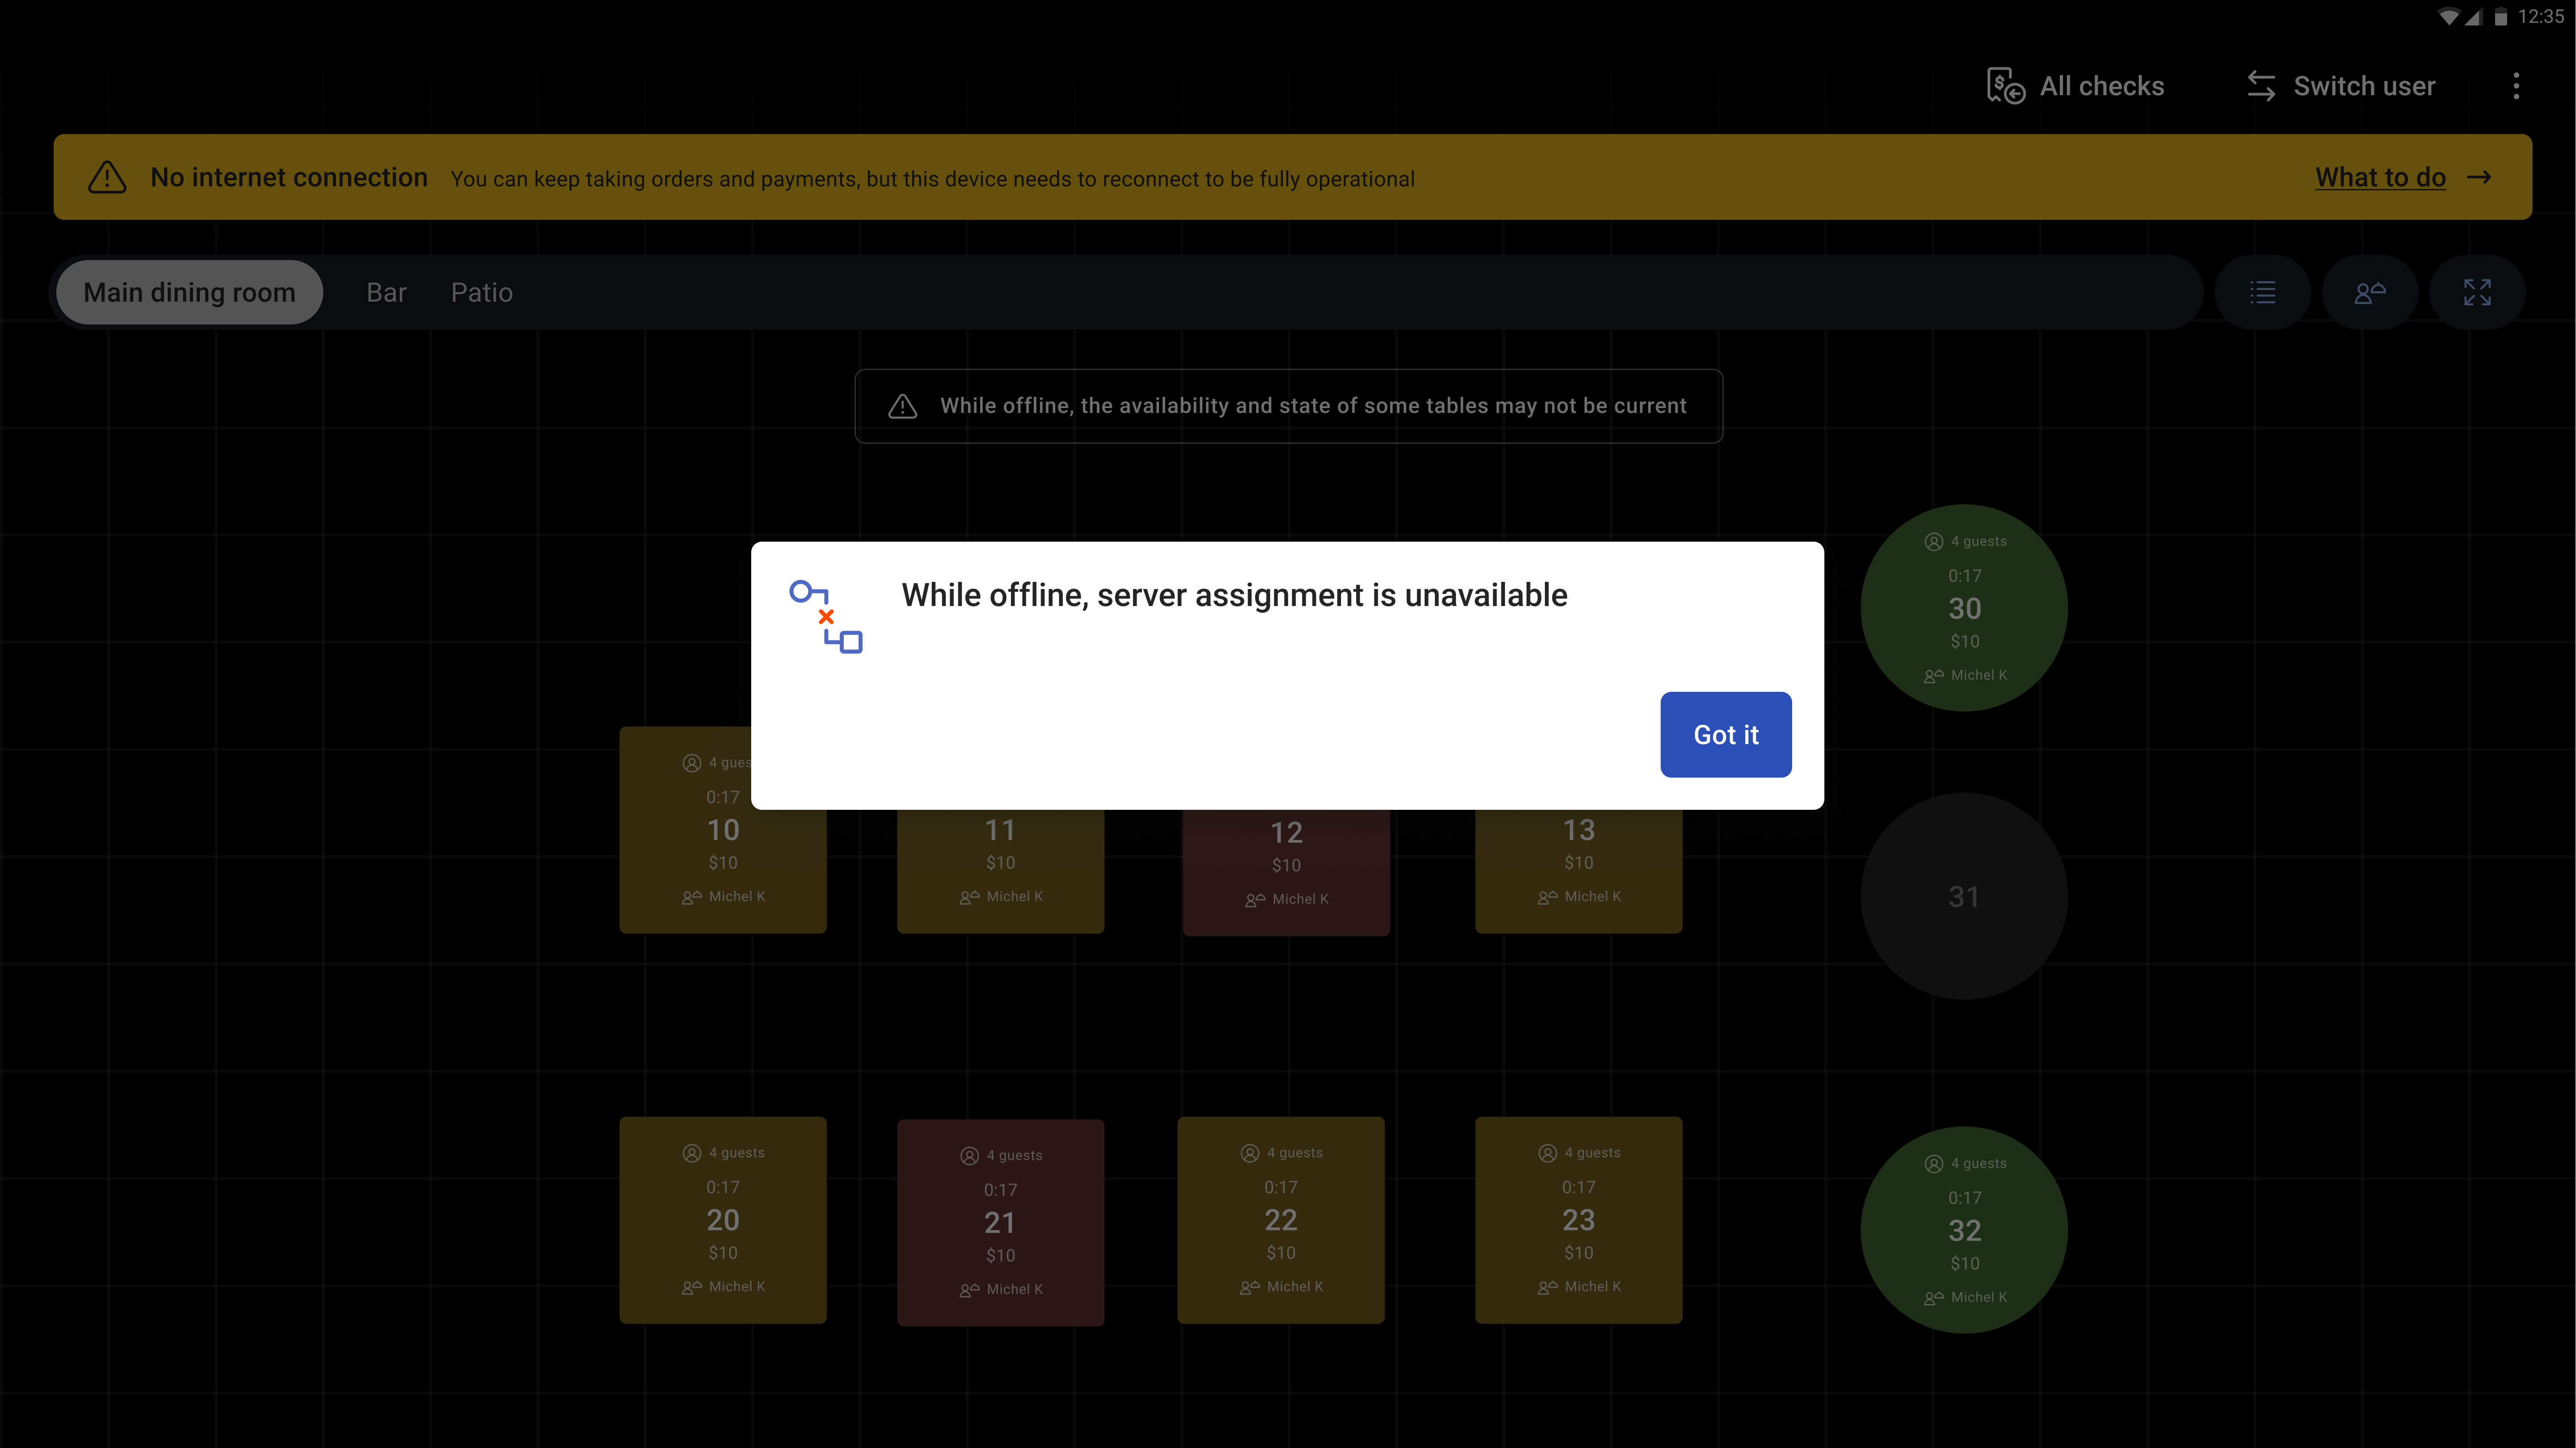Select empty round table 31
Viewport: 2576px width, 1448px height.
(1963, 897)
